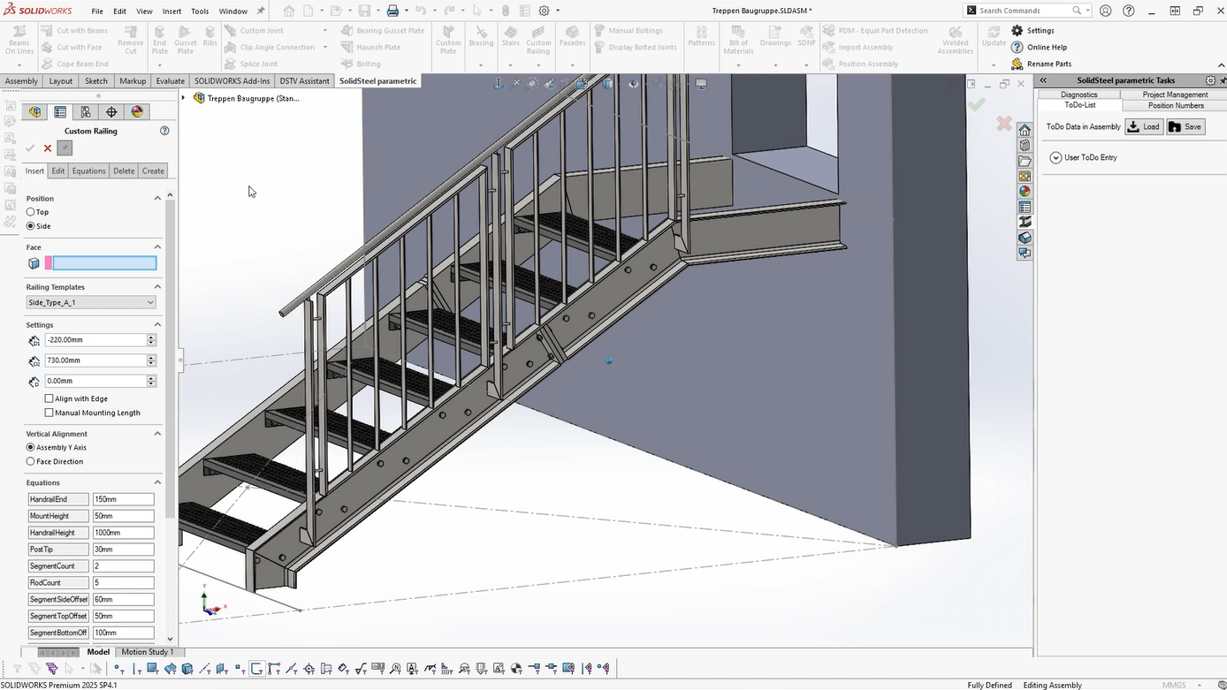Open the Railing Templates Side_Type_A_1 dropdown
The height and width of the screenshot is (690, 1227).
[x=91, y=302]
